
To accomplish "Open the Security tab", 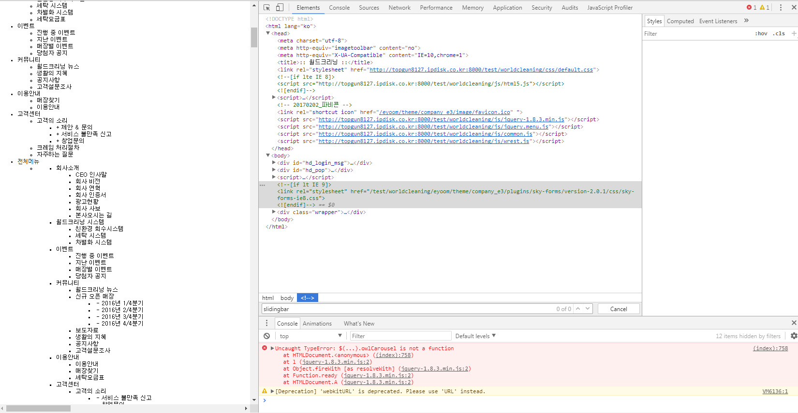I will coord(542,8).
